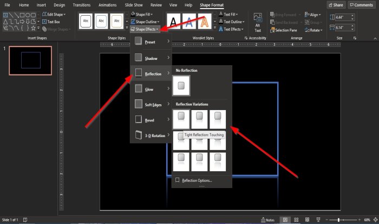379x224 pixels.
Task: Fit slide to current window
Action: tap(375, 220)
